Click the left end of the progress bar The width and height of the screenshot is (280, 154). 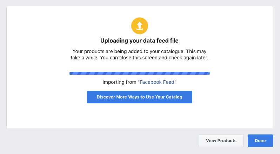coord(71,73)
